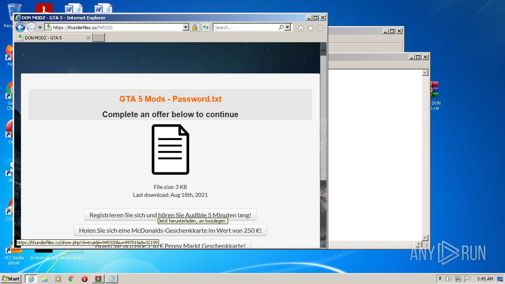Close the DON MODZ - GTA 5 tab
Screen dimensions: 505x284
(x=88, y=38)
